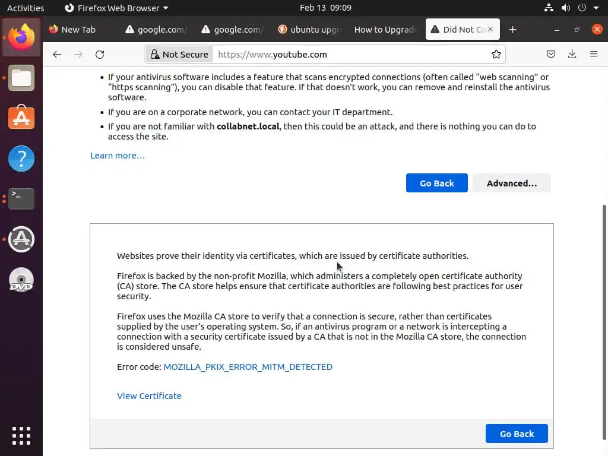Click the Not Secure lock indicator
The height and width of the screenshot is (456, 608).
point(179,55)
